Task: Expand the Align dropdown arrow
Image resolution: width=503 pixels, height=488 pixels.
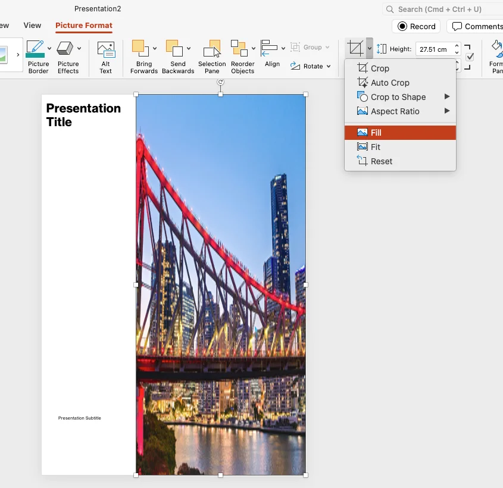Action: (x=283, y=48)
